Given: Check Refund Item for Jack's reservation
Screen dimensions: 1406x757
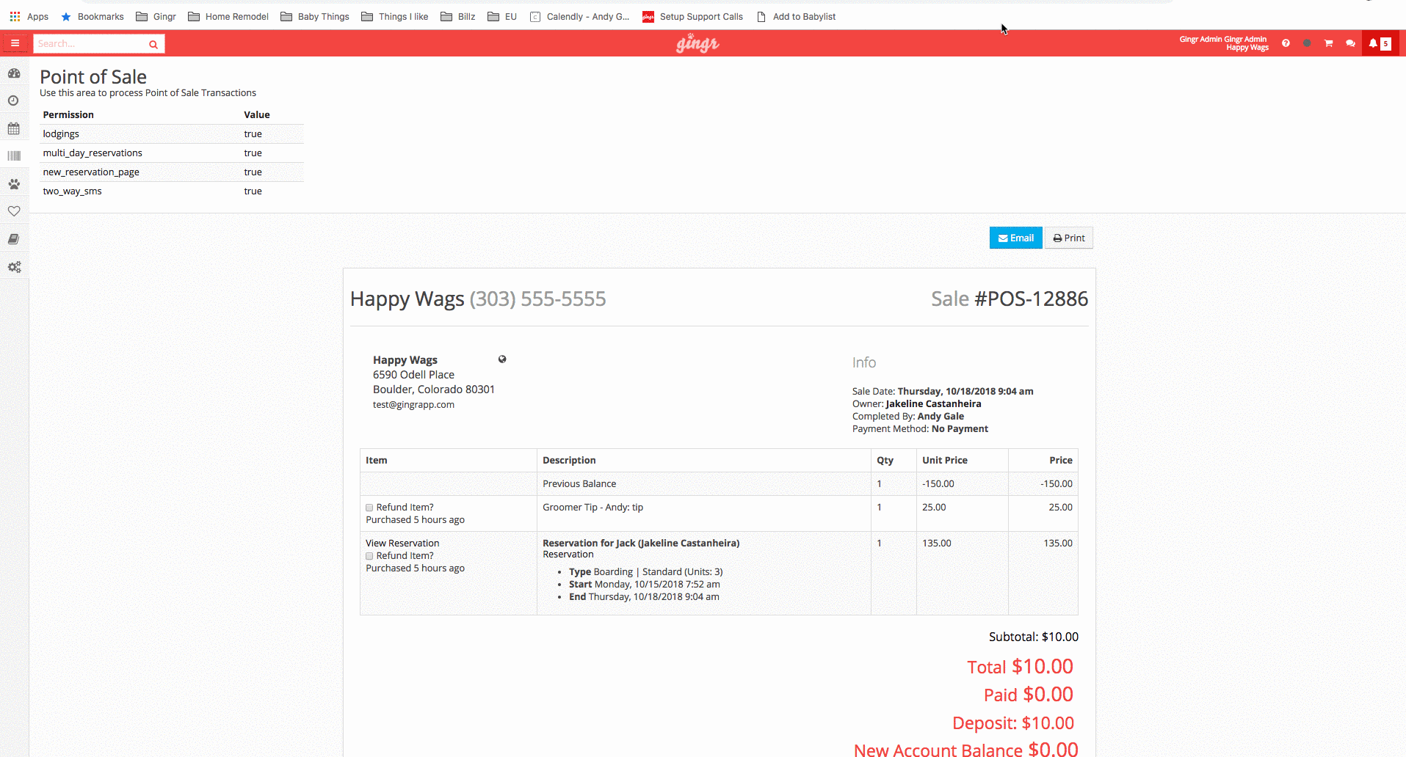Looking at the screenshot, I should click(369, 556).
